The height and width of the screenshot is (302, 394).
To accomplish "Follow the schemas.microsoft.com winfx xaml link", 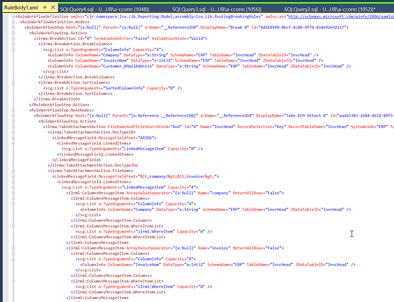I will tap(341, 16).
